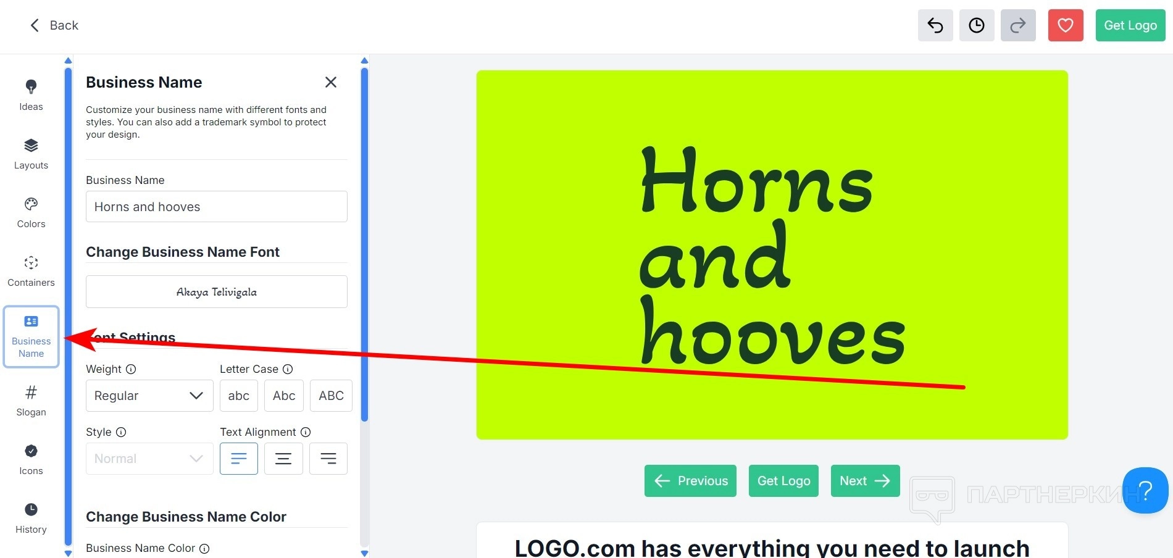Click Get Logo below the preview

783,481
